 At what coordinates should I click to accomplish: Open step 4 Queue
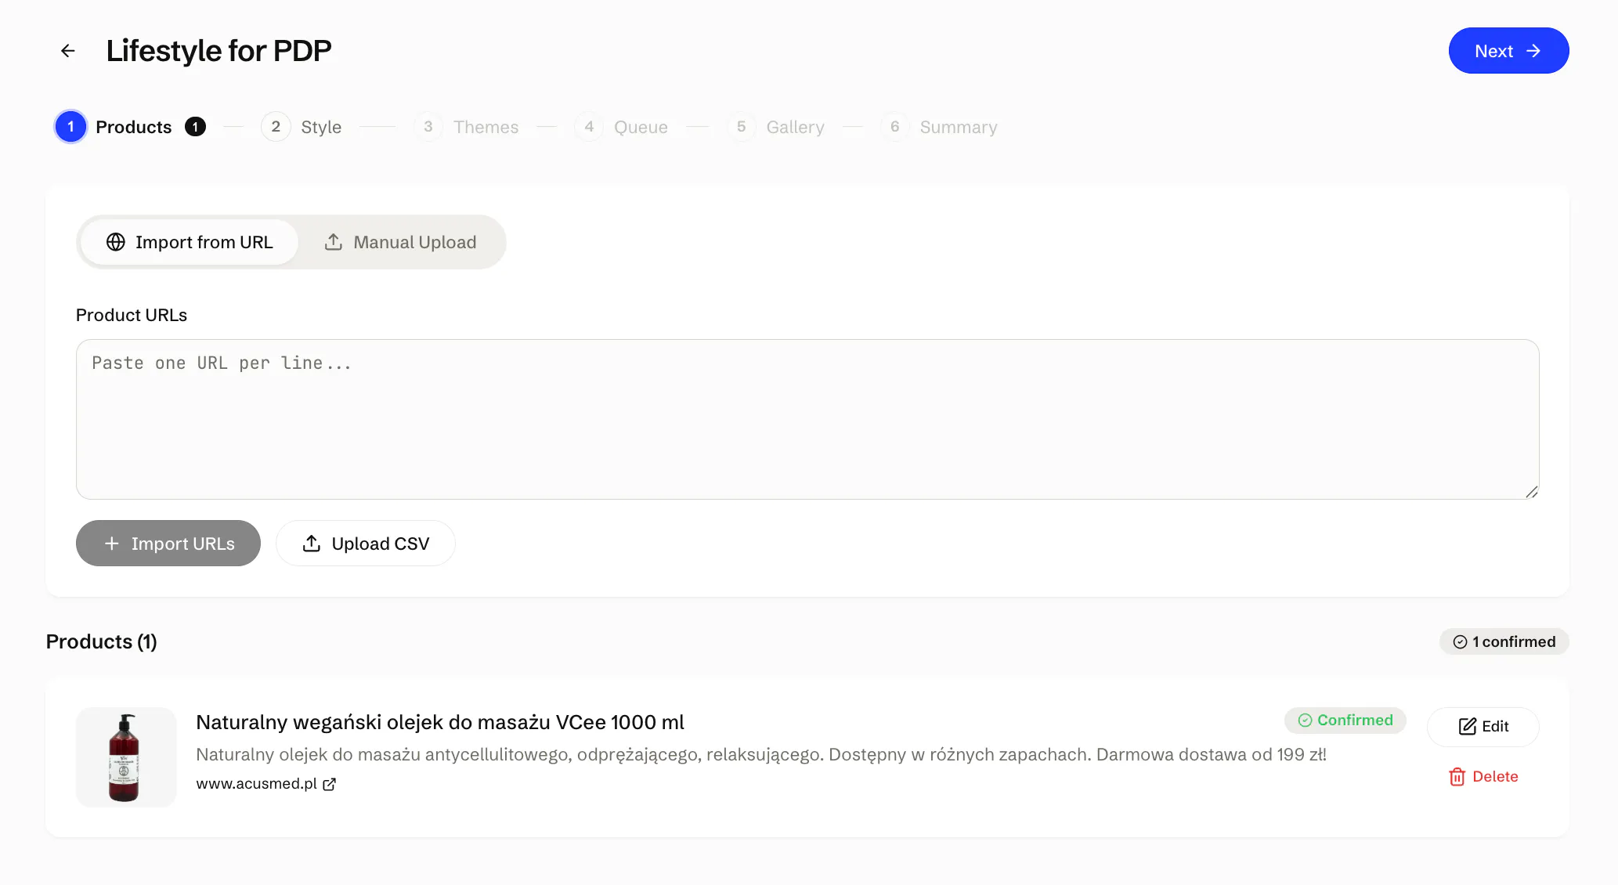click(621, 127)
